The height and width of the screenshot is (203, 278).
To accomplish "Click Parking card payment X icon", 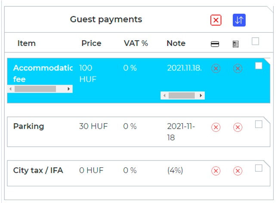I will click(x=216, y=127).
